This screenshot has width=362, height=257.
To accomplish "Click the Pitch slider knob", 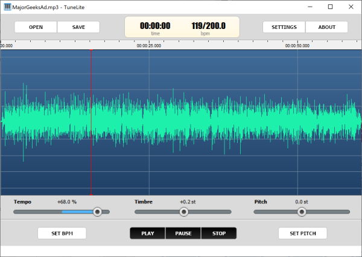I will tap(302, 212).
